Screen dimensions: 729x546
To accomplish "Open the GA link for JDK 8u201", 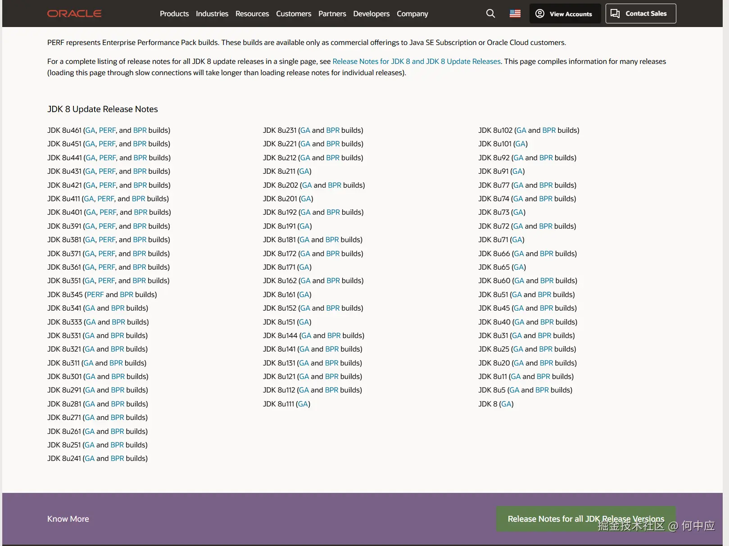I will (x=306, y=199).
